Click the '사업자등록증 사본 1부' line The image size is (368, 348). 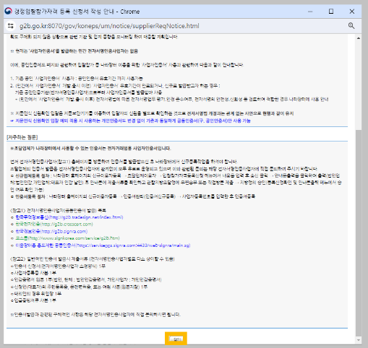33,273
